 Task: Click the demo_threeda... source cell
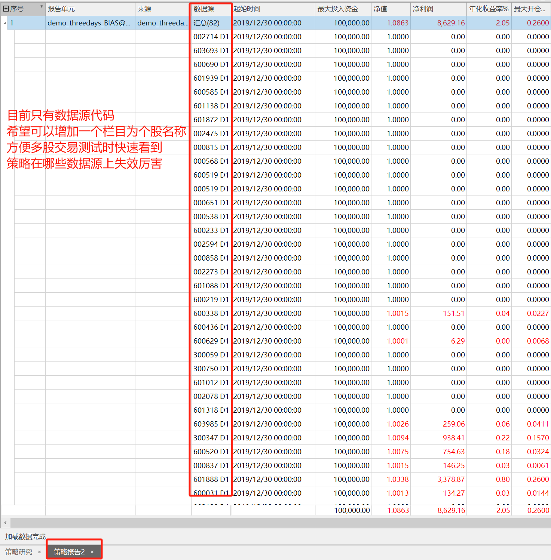(x=163, y=23)
